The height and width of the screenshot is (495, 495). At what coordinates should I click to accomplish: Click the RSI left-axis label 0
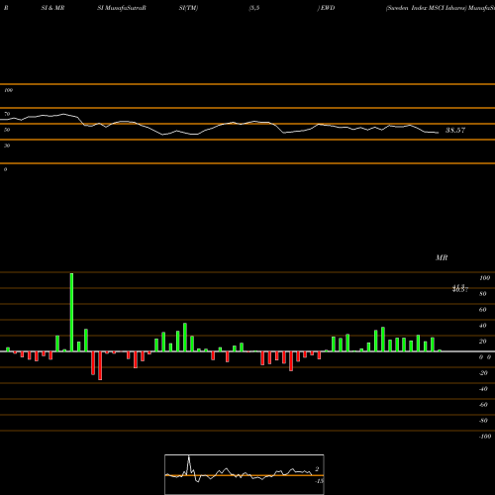(5, 169)
